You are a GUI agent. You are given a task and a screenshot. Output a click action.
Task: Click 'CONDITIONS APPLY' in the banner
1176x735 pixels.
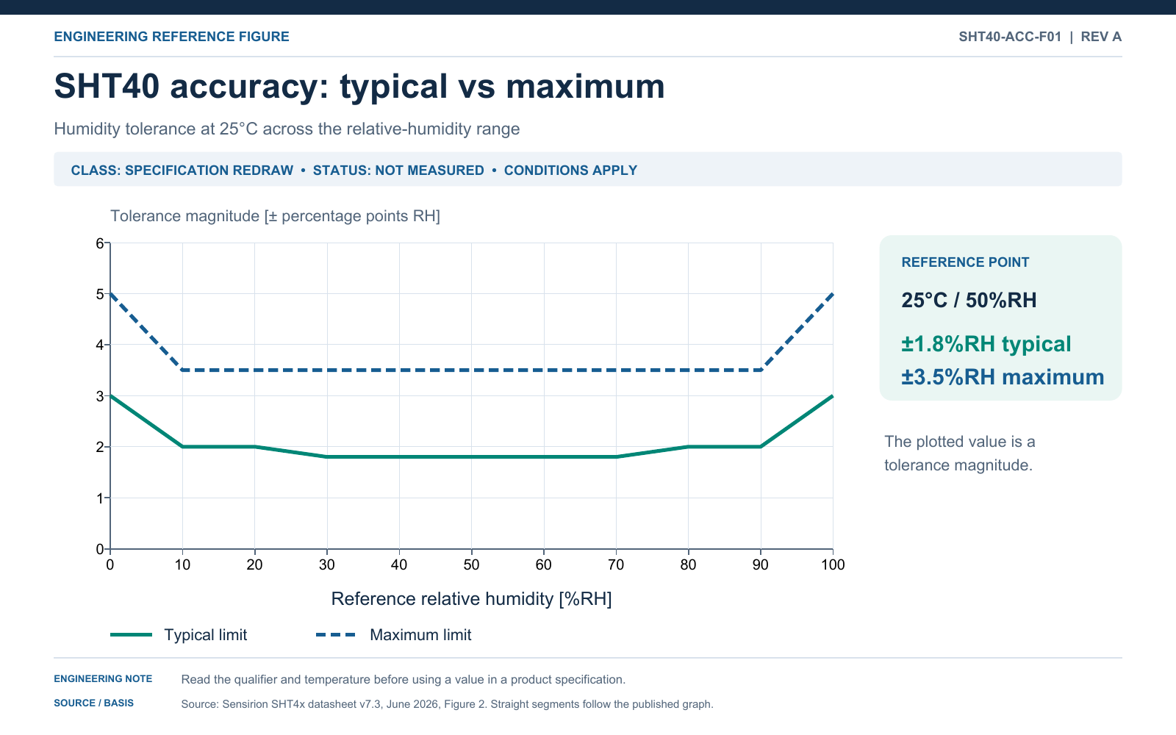[x=570, y=171]
